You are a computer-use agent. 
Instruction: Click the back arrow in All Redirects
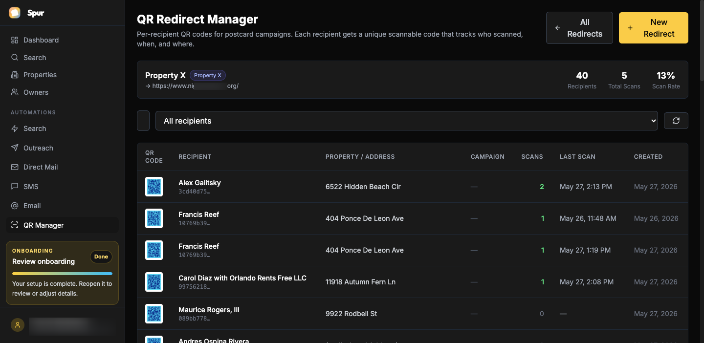[558, 28]
